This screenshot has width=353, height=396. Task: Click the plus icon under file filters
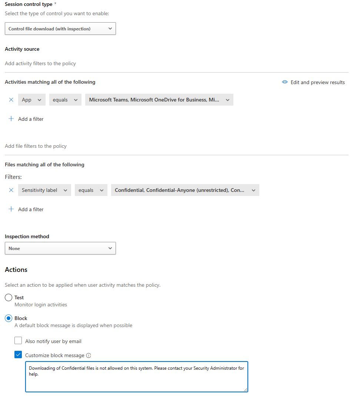point(11,209)
